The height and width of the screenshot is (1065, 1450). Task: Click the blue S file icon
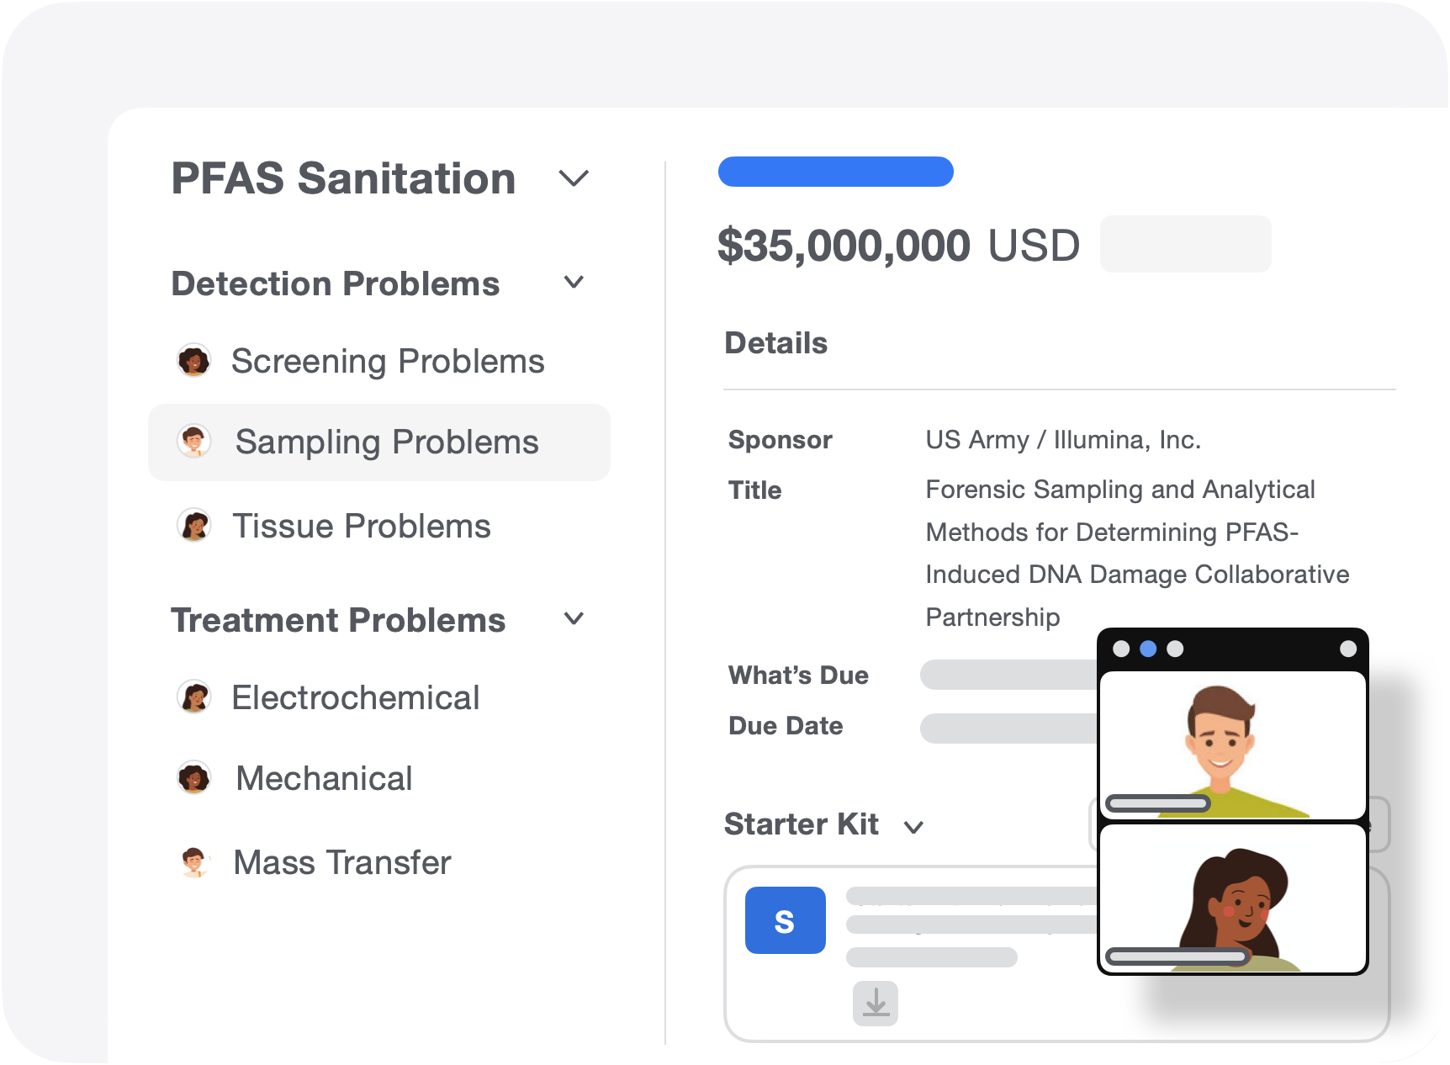785,920
